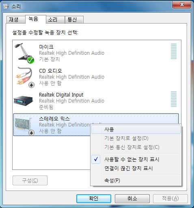Viewport: 194px width, 208px height.
Task: Click the green checkmark badge on microphone
Action: tap(30, 60)
